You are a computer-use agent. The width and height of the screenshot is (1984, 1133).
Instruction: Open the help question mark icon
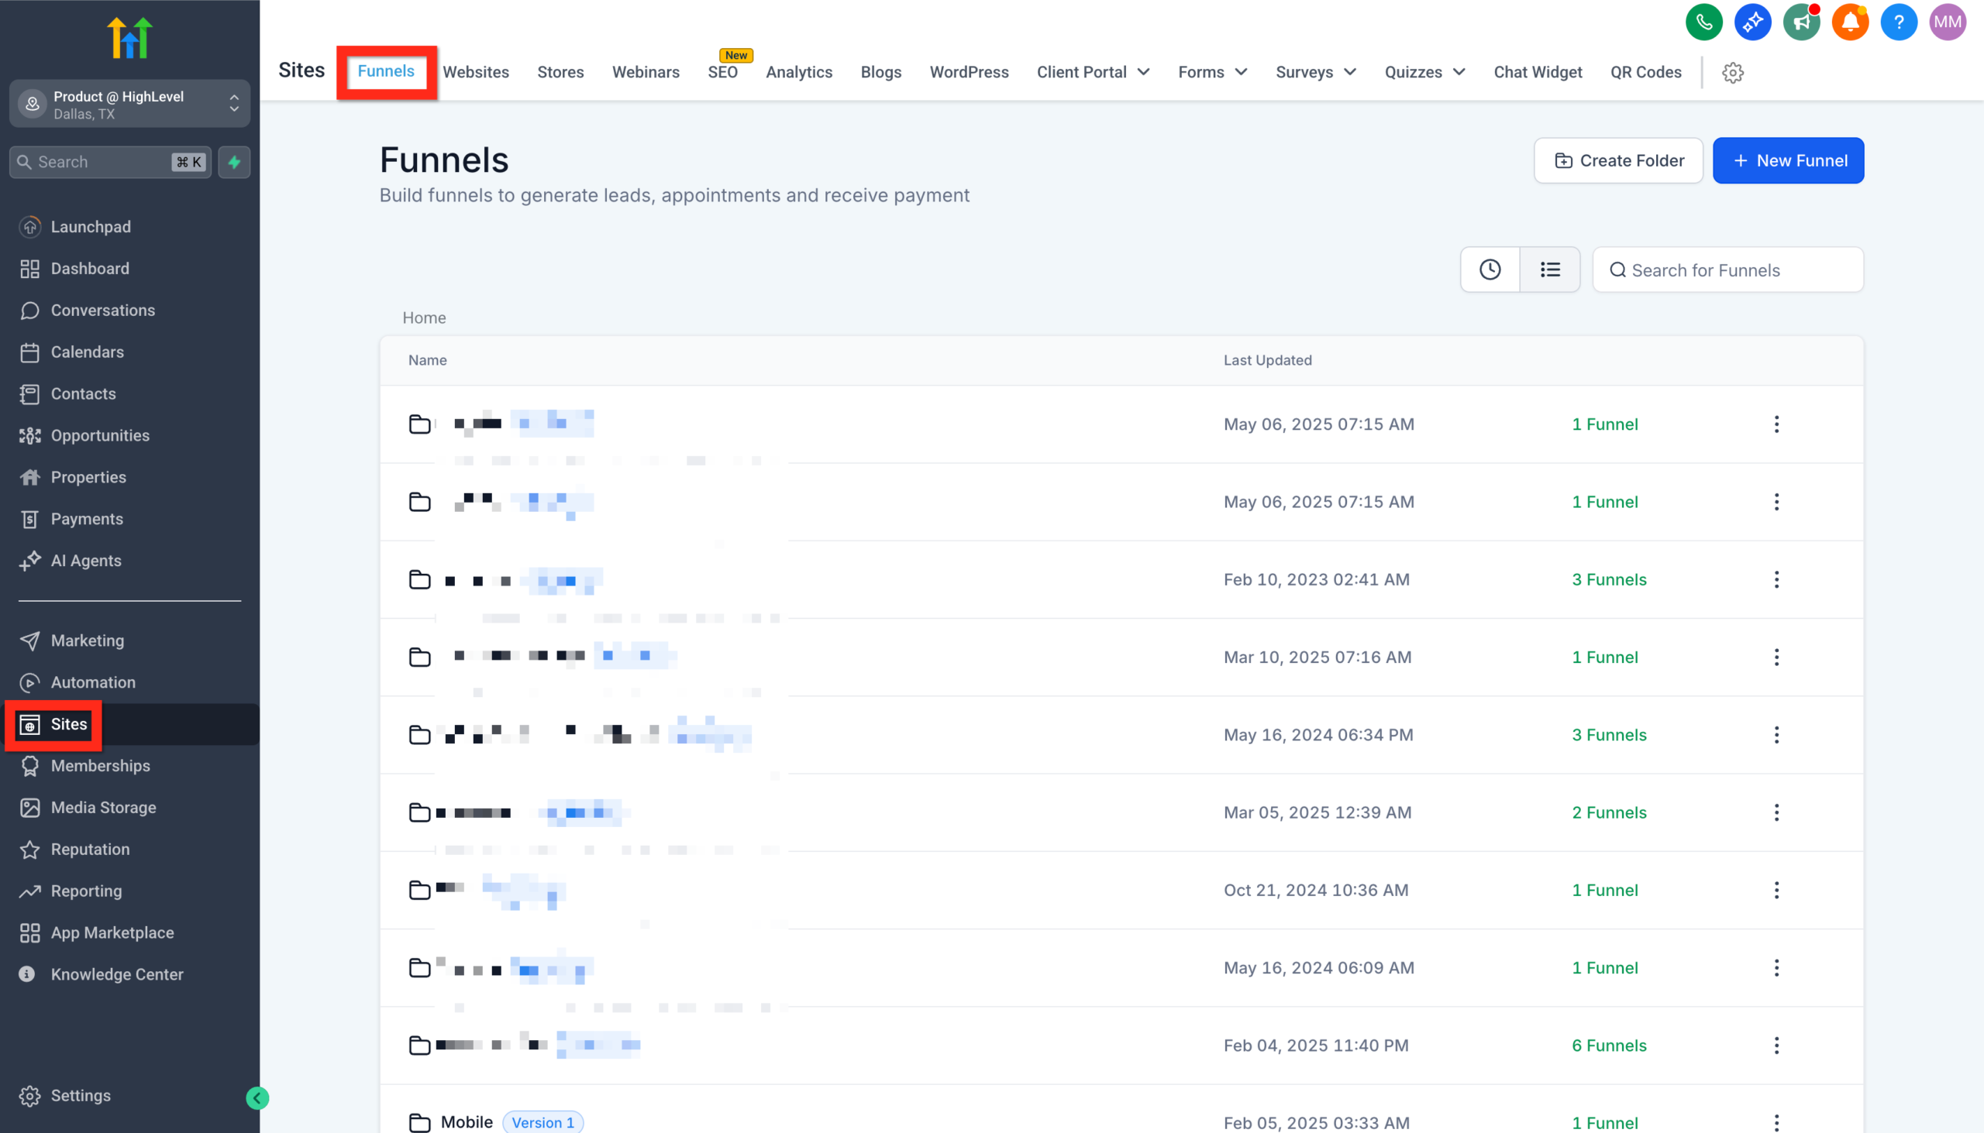(x=1898, y=22)
